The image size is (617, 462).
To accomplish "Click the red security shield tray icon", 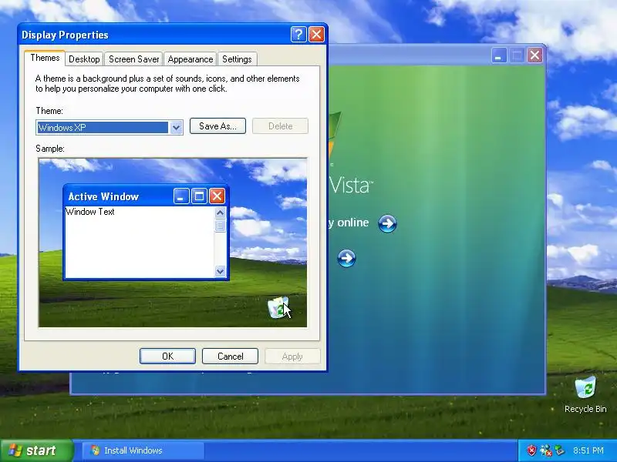I will pyautogui.click(x=531, y=450).
